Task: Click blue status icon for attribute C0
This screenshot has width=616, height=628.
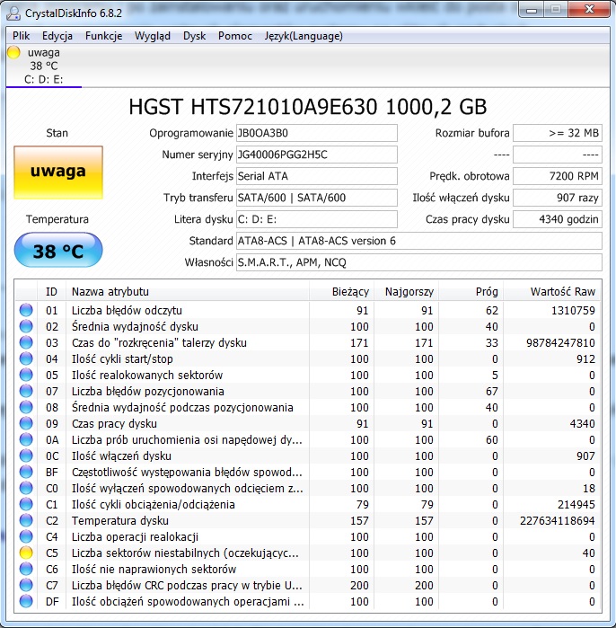Action: click(26, 488)
